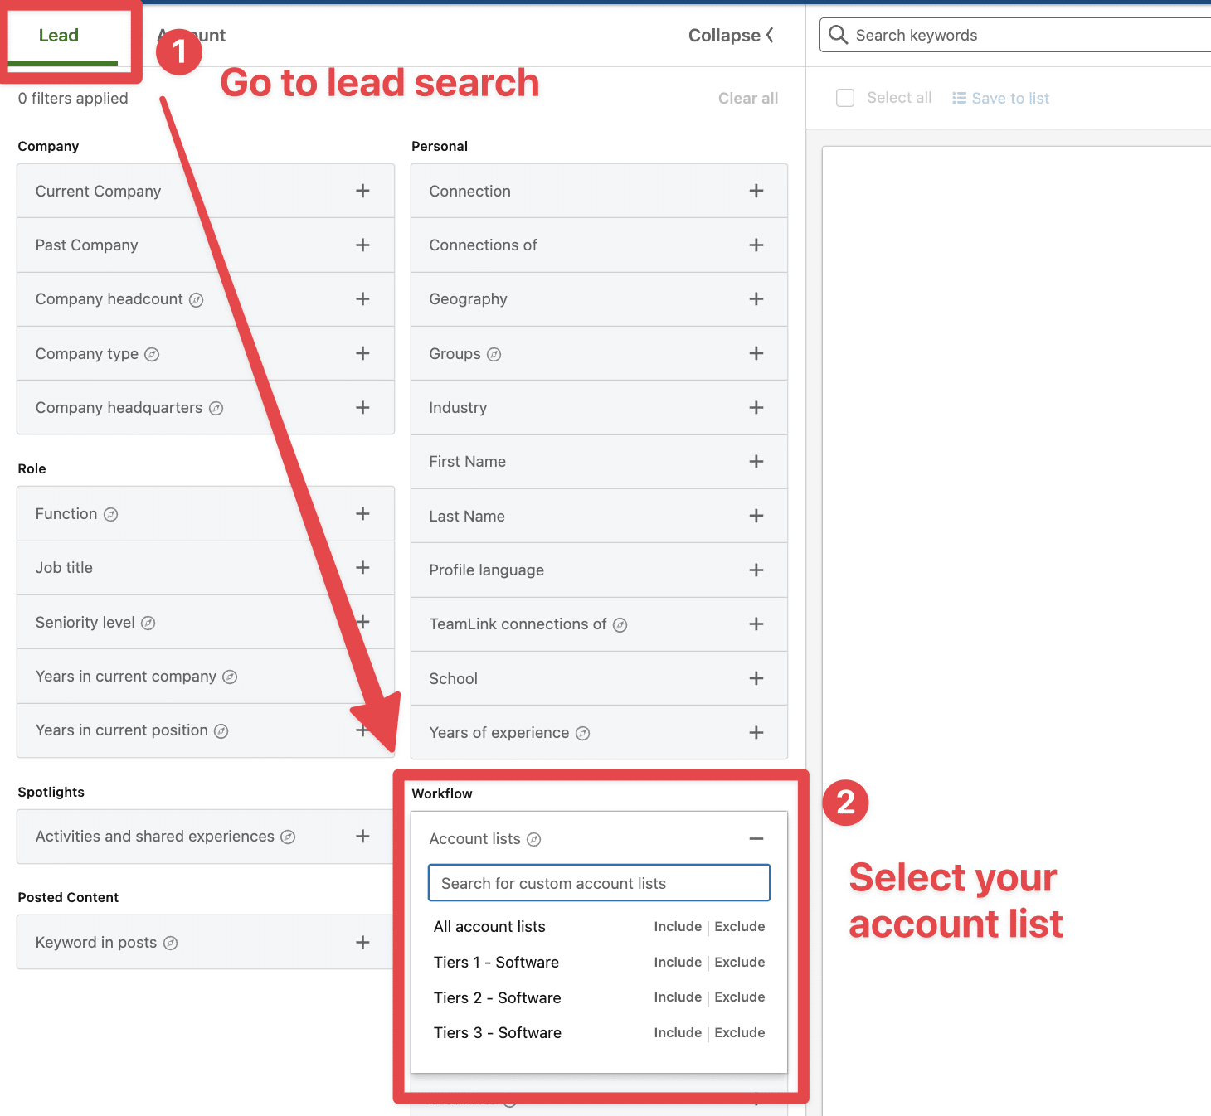1211x1116 pixels.
Task: Click compass icon next to Company type
Action: click(x=152, y=354)
